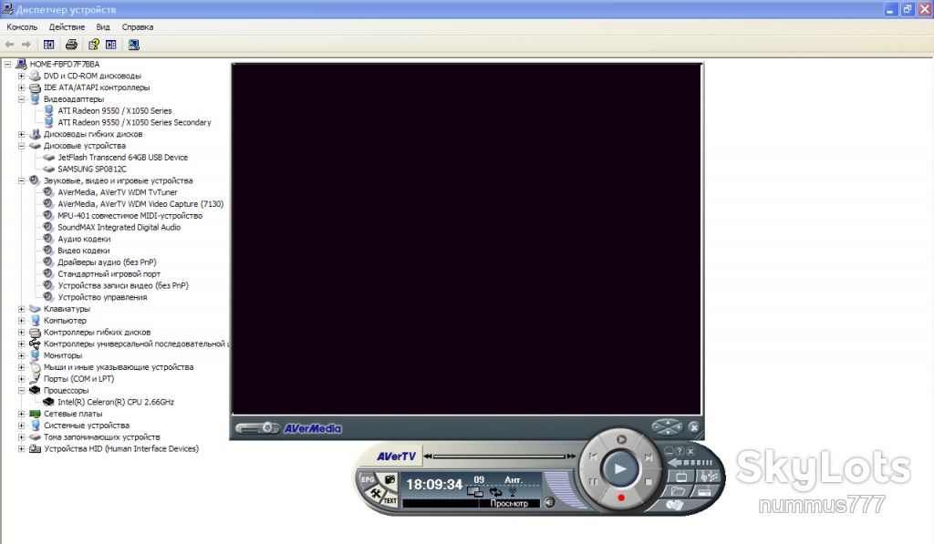Switch to radio mode music-note icon
Viewport: 934px width, 544px height.
[x=708, y=477]
